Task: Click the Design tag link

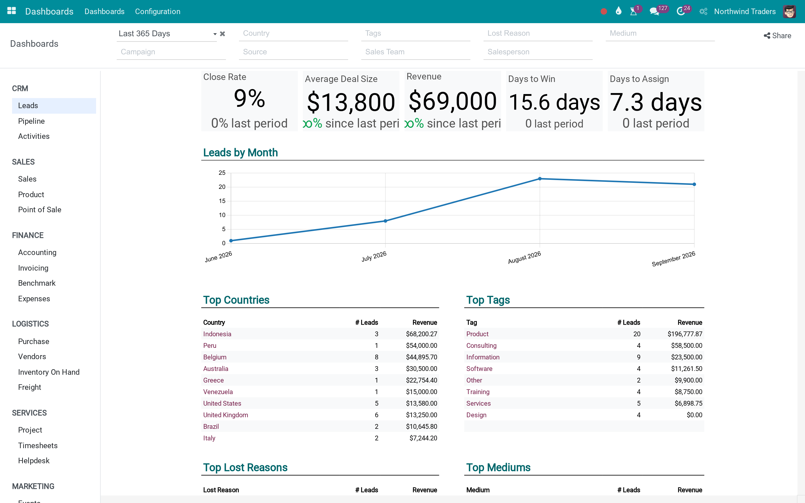Action: (476, 415)
